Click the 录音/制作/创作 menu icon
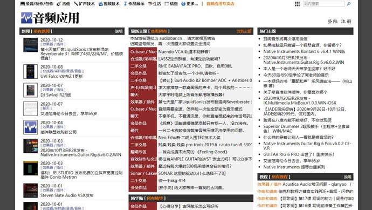The height and width of the screenshot is (210, 372). pyautogui.click(x=22, y=4)
